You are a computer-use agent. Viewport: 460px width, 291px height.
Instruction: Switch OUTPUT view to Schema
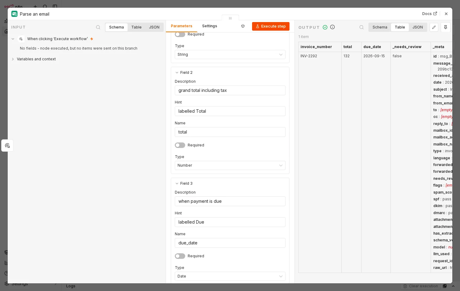[x=380, y=27]
